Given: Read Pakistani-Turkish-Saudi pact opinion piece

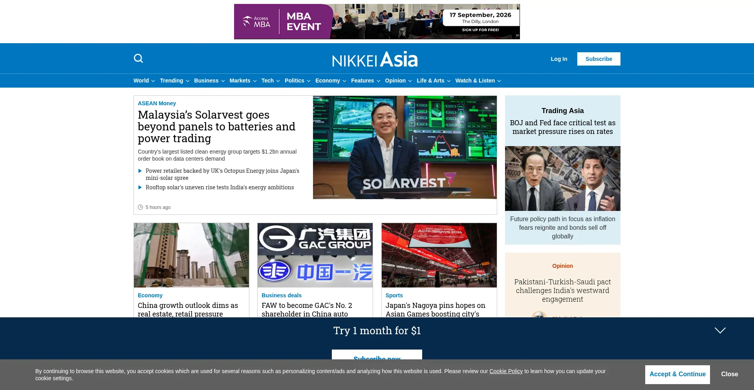Looking at the screenshot, I should [x=562, y=291].
